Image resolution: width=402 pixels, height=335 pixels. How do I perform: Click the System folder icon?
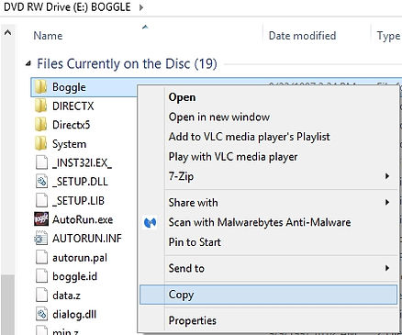[x=41, y=144]
